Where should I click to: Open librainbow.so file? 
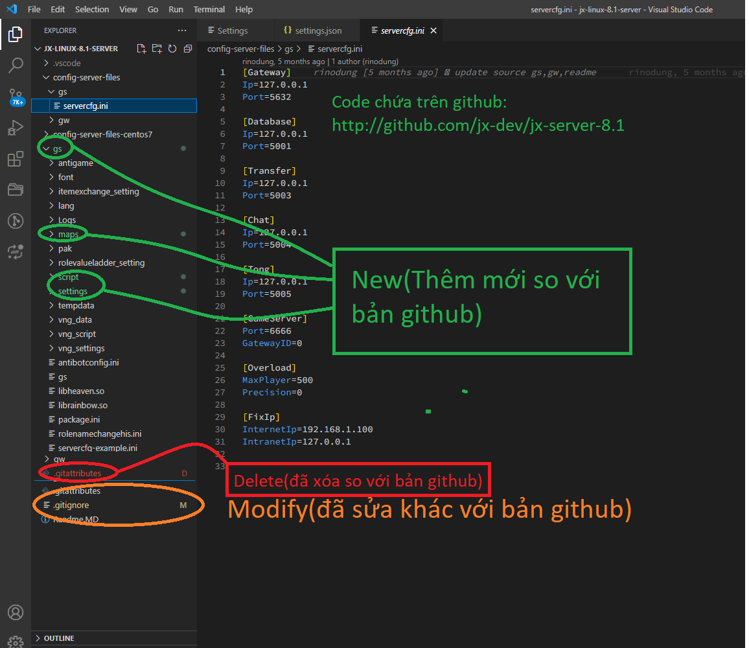click(x=113, y=405)
